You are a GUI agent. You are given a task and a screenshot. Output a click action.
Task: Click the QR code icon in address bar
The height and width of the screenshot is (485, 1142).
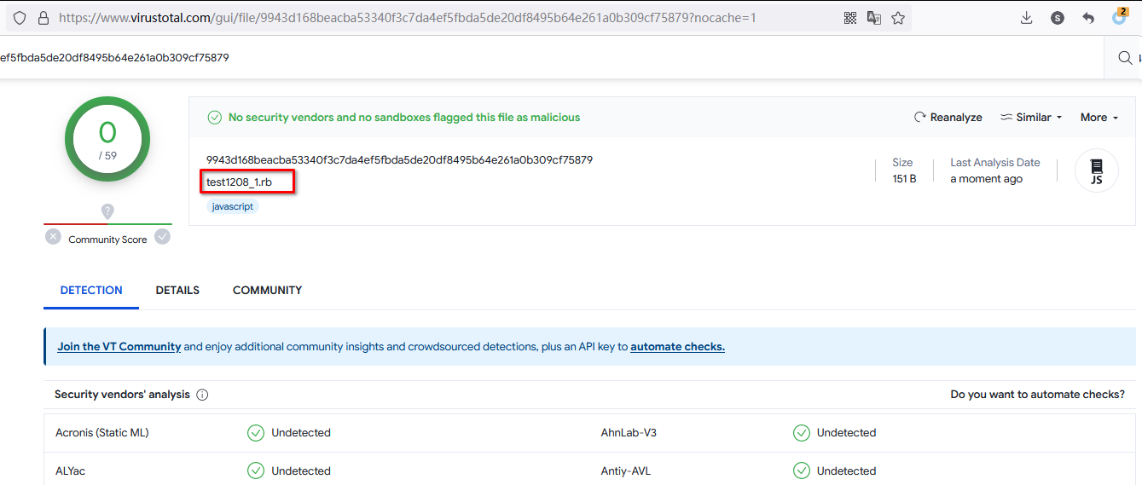click(x=850, y=18)
